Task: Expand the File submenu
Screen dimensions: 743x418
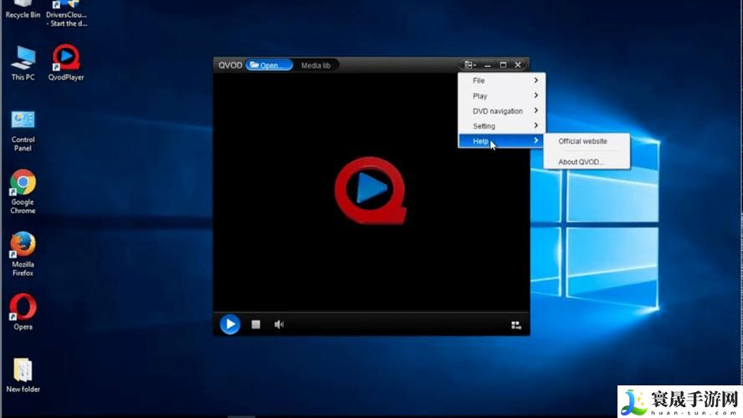Action: 501,81
